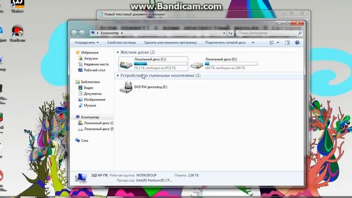Open the top desktop shortcut icon
The height and width of the screenshot is (198, 352).
coord(17,5)
